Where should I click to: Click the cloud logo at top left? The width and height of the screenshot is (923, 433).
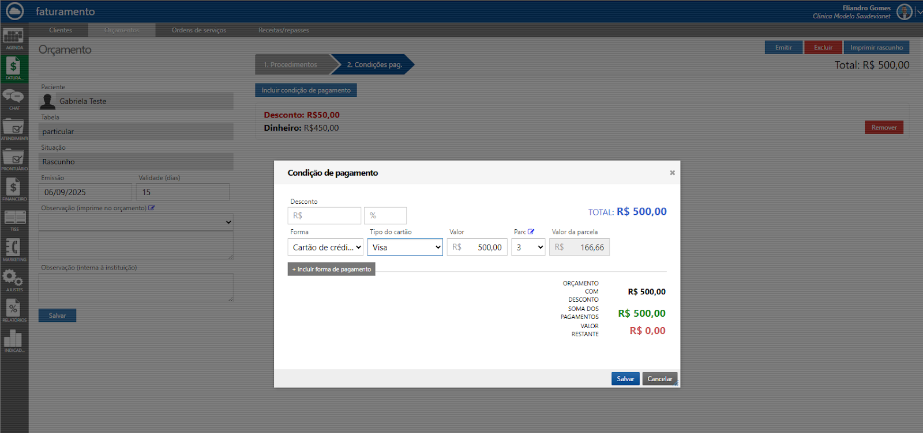tap(14, 11)
